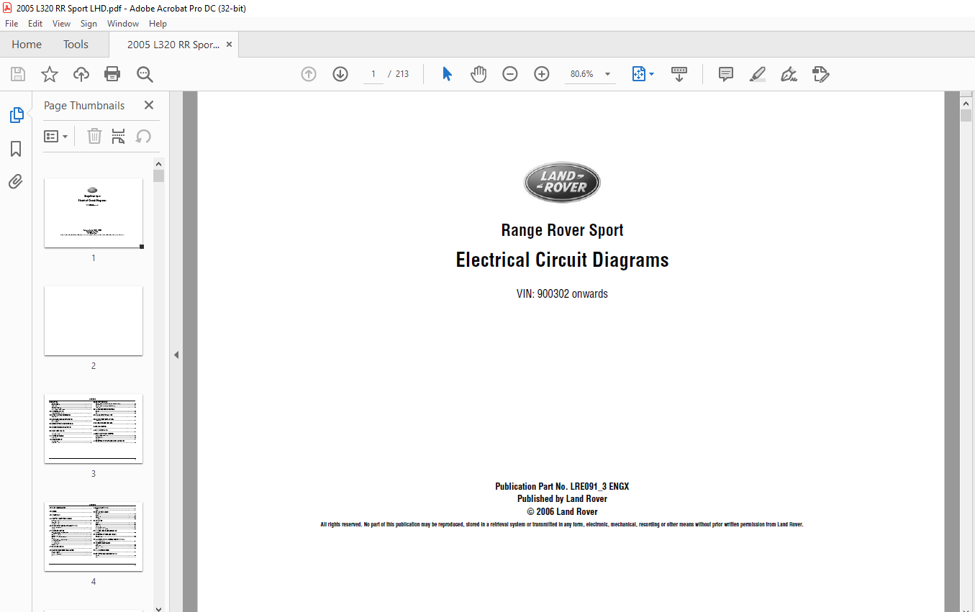The height and width of the screenshot is (612, 975).
Task: Click the thumbnails panel scroll down arrow
Action: [159, 608]
